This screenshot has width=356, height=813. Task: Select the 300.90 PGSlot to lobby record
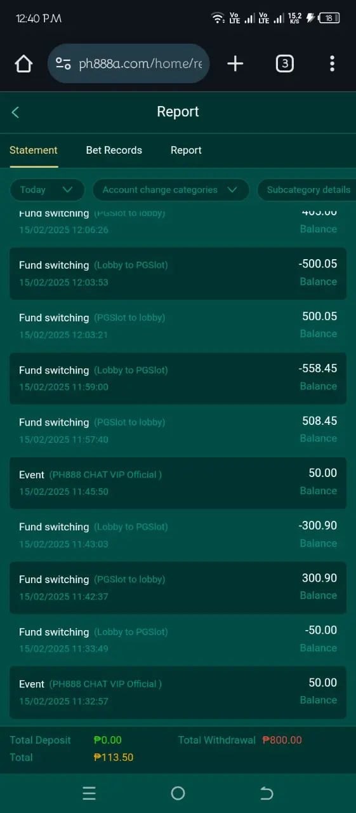pos(178,588)
